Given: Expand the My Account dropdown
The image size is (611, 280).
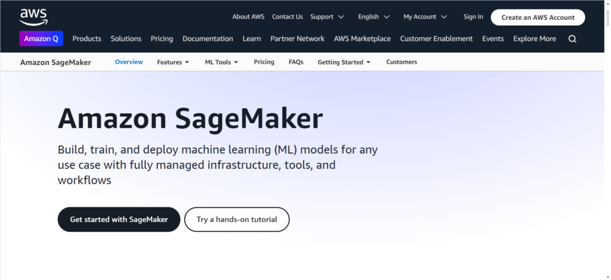Looking at the screenshot, I should tap(425, 17).
